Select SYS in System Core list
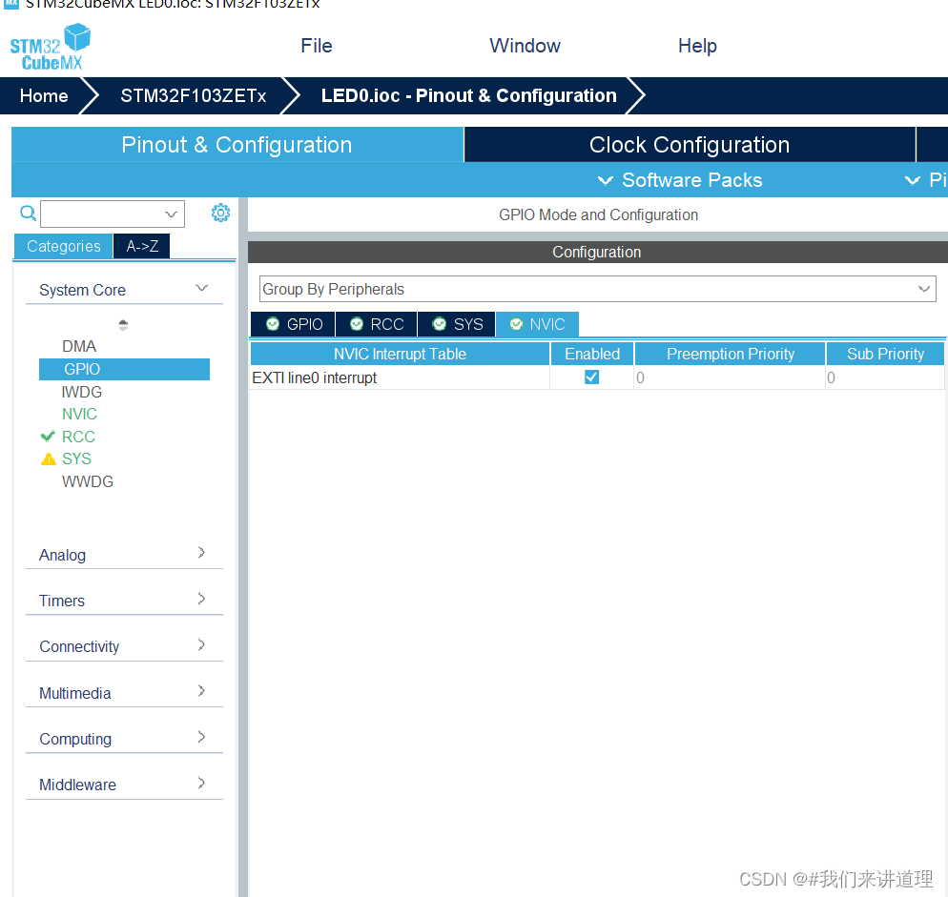The image size is (948, 897). click(76, 459)
